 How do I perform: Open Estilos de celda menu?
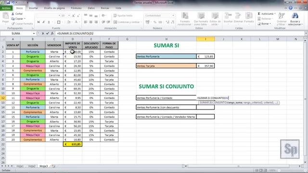pyautogui.click(x=215, y=19)
